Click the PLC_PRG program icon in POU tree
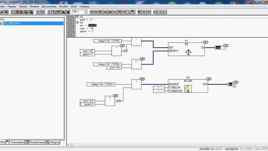Image resolution: width=268 pixels, height=151 pixels. pyautogui.click(x=1, y=23)
